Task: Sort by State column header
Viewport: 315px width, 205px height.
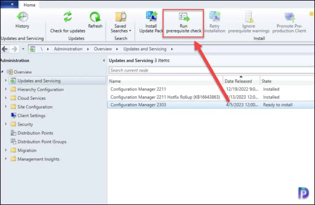Action: (x=287, y=81)
